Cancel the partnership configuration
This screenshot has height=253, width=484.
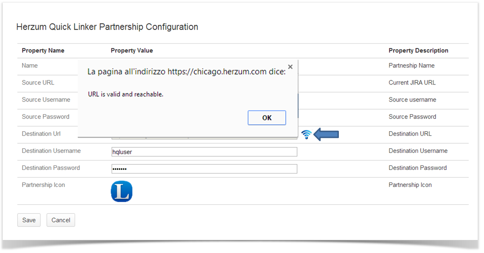[x=61, y=220]
